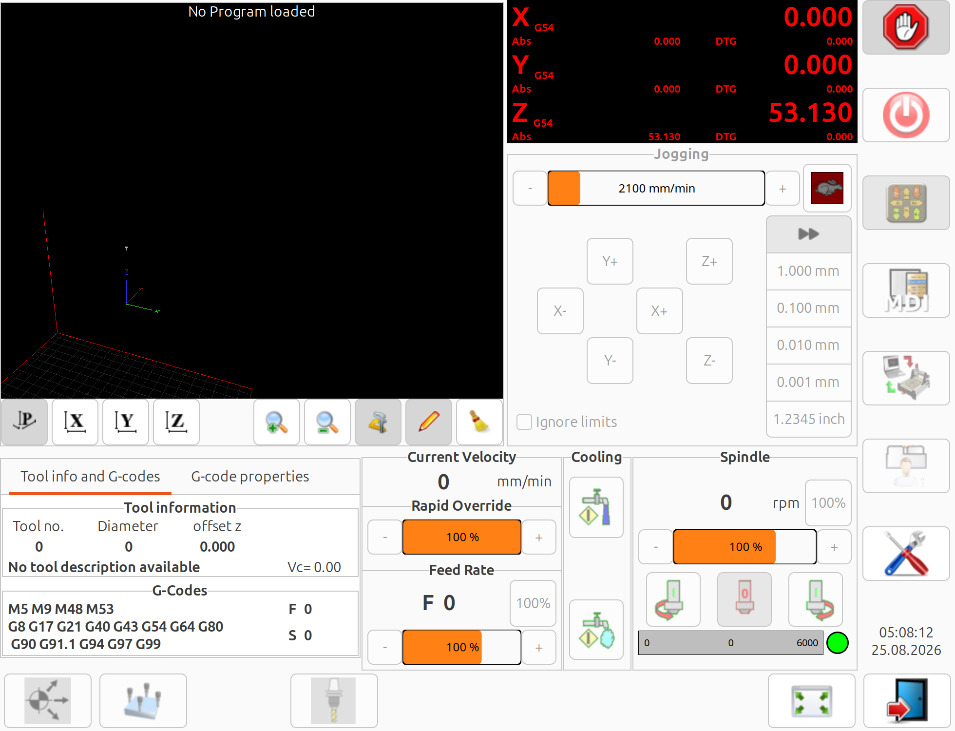Open the MDI mode panel
The image size is (955, 731).
[906, 290]
